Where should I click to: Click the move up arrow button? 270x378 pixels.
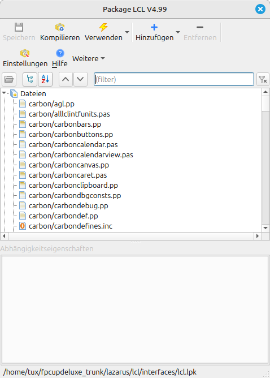tap(66, 79)
